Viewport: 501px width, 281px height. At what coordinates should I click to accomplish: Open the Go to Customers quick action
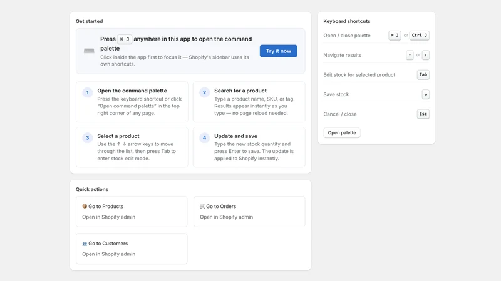click(x=132, y=249)
